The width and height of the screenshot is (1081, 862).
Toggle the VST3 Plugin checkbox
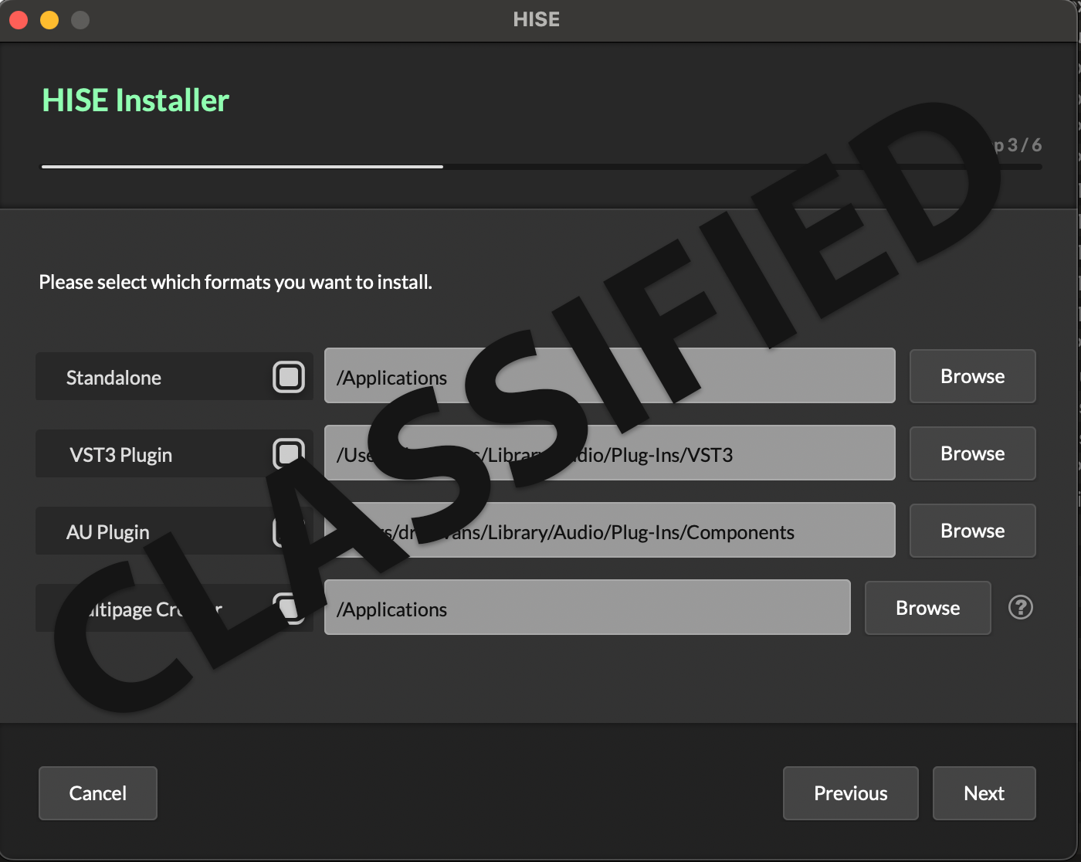(x=289, y=454)
